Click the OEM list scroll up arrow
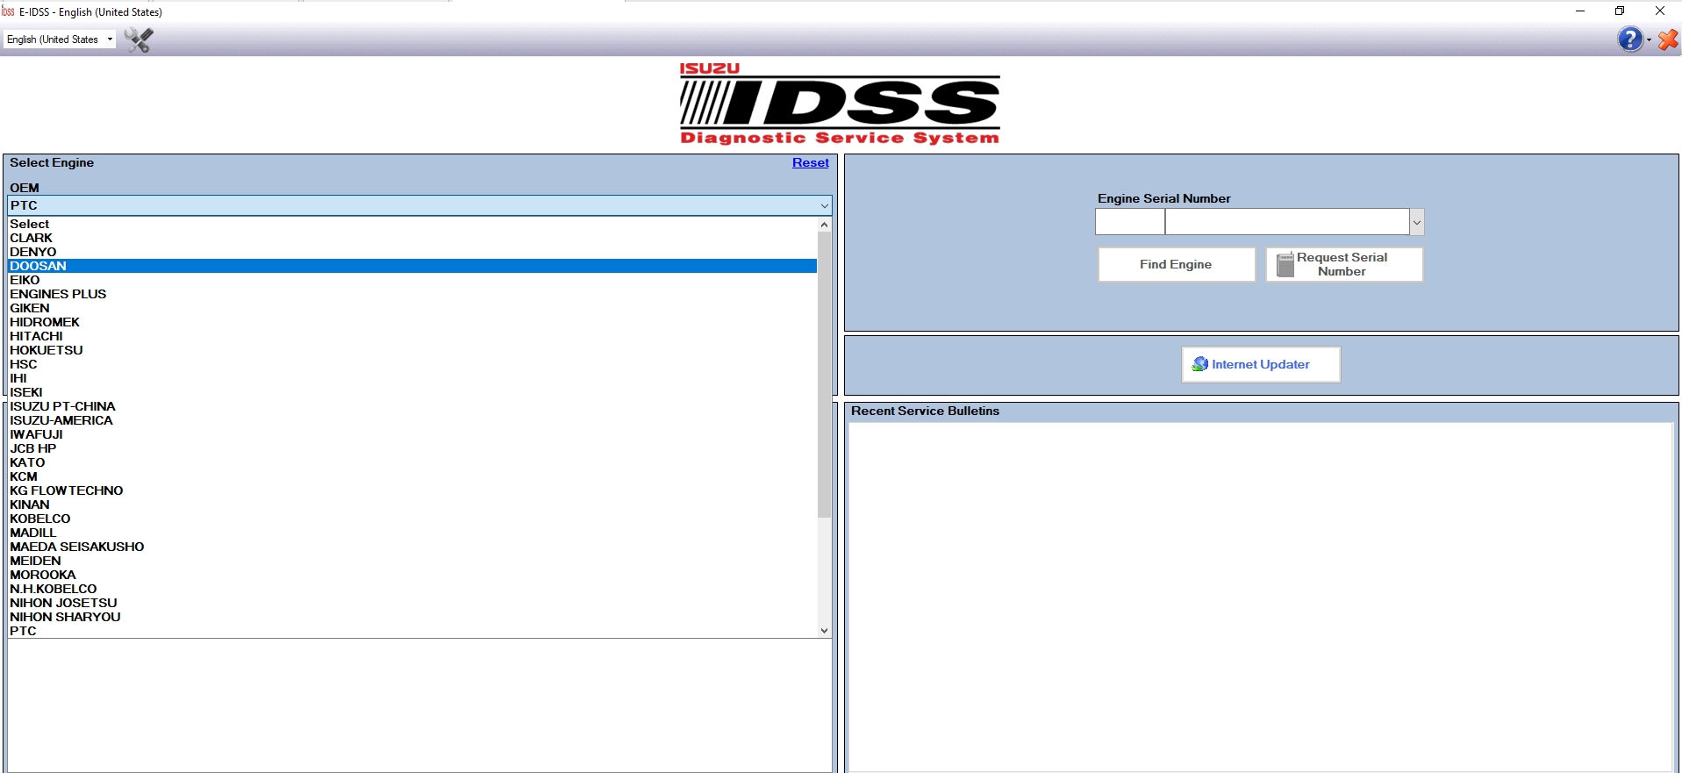The height and width of the screenshot is (773, 1682). point(824,225)
